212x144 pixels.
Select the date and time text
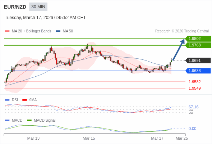point(45,18)
